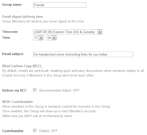This screenshot has width=147, height=135.
Task: Enable the Deliver via BCC checkbox
Action: click(35, 90)
